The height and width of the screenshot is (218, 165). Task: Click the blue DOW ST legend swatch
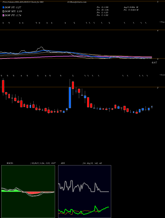[x=3, y=7]
